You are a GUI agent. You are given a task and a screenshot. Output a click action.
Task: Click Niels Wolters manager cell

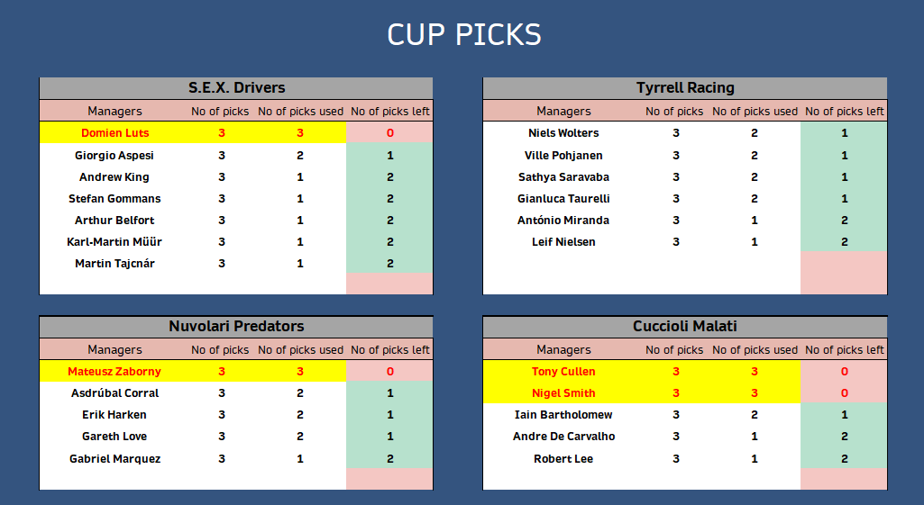(563, 133)
